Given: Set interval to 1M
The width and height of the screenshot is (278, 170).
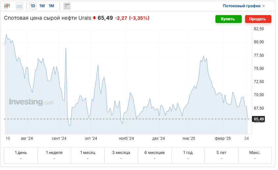Looking at the screenshot, I should (51, 6).
